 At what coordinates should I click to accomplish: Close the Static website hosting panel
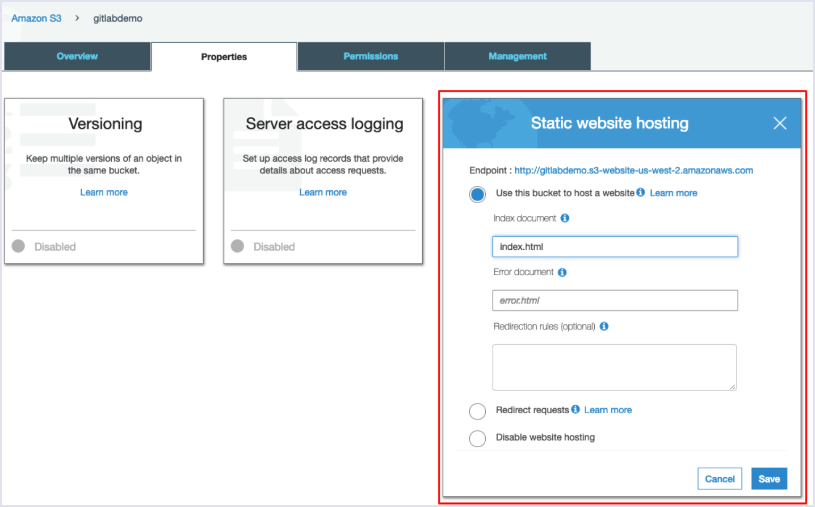[780, 123]
